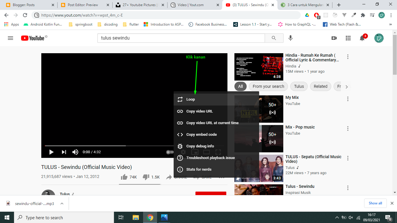This screenshot has width=397, height=223.
Task: Open options for Tulus - Sewindu Inspirasi Musik
Action: pyautogui.click(x=348, y=188)
